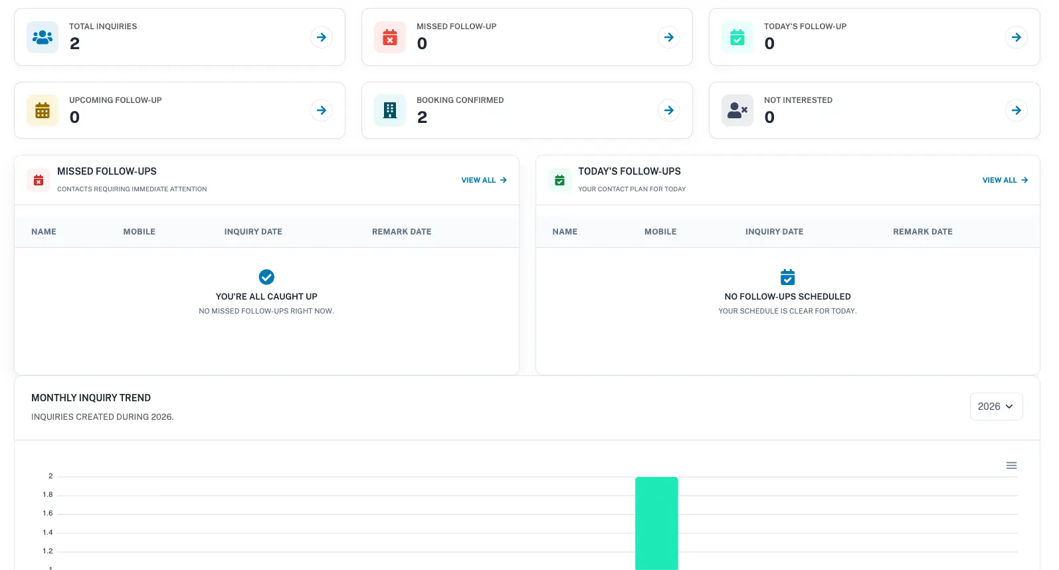Click Mobile column header in Today's Follow-Ups

pos(660,232)
